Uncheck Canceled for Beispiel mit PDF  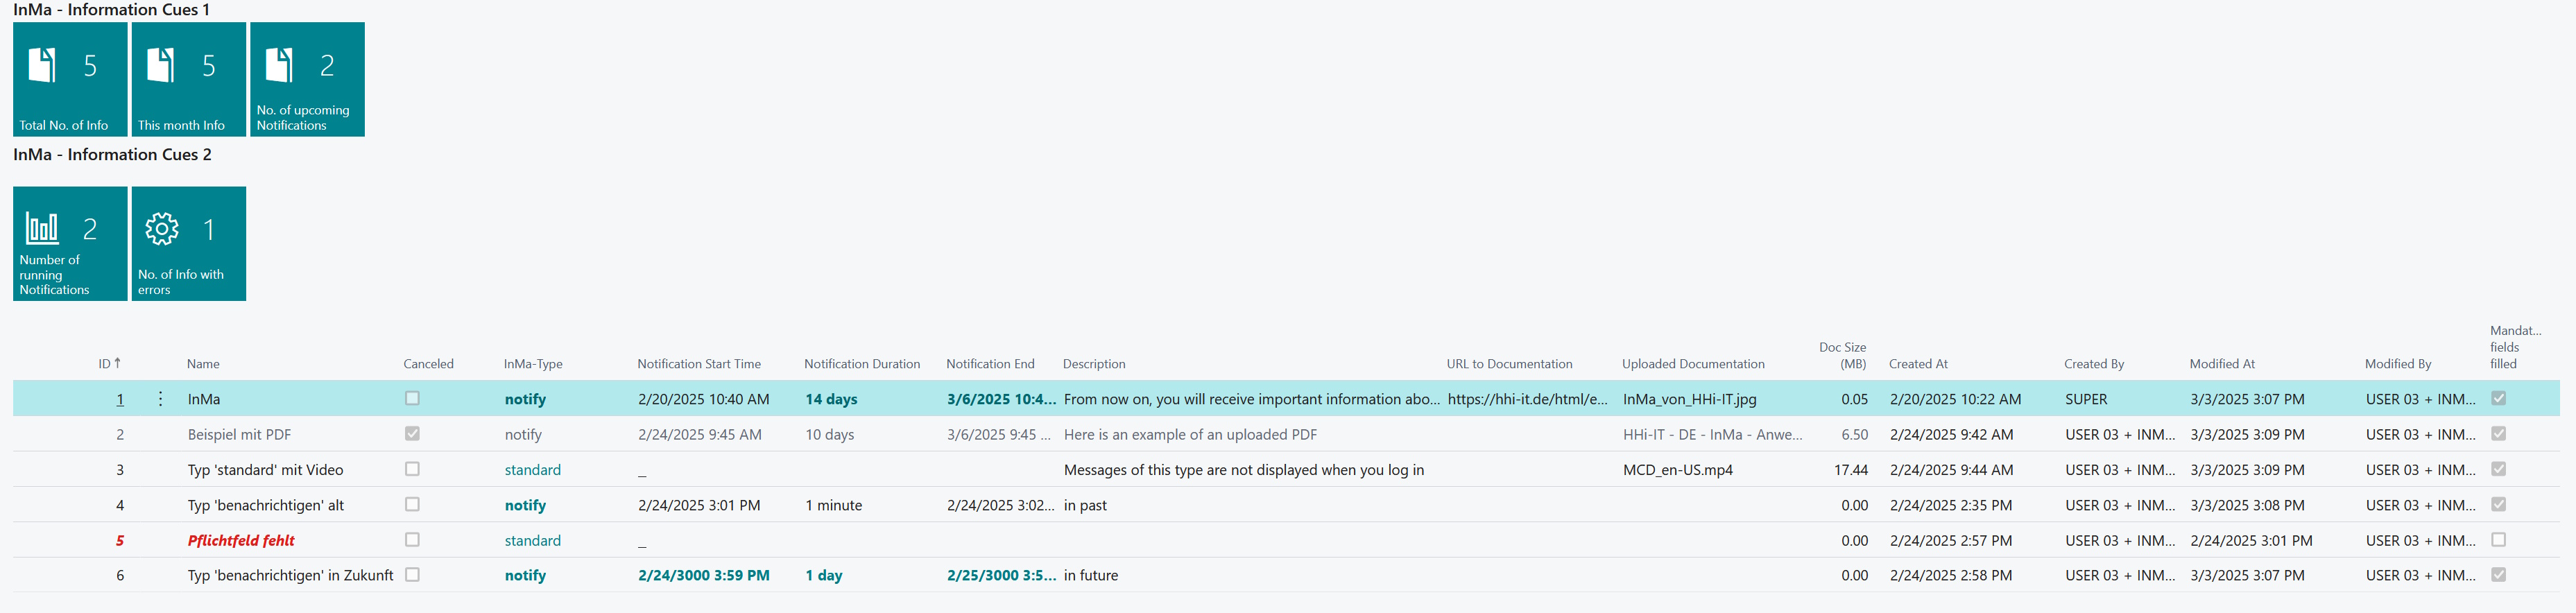pyautogui.click(x=412, y=433)
